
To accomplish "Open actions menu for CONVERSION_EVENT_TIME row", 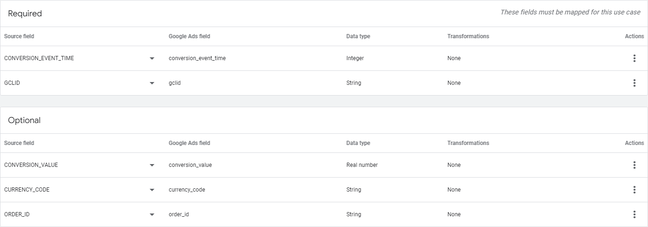I will (x=634, y=58).
